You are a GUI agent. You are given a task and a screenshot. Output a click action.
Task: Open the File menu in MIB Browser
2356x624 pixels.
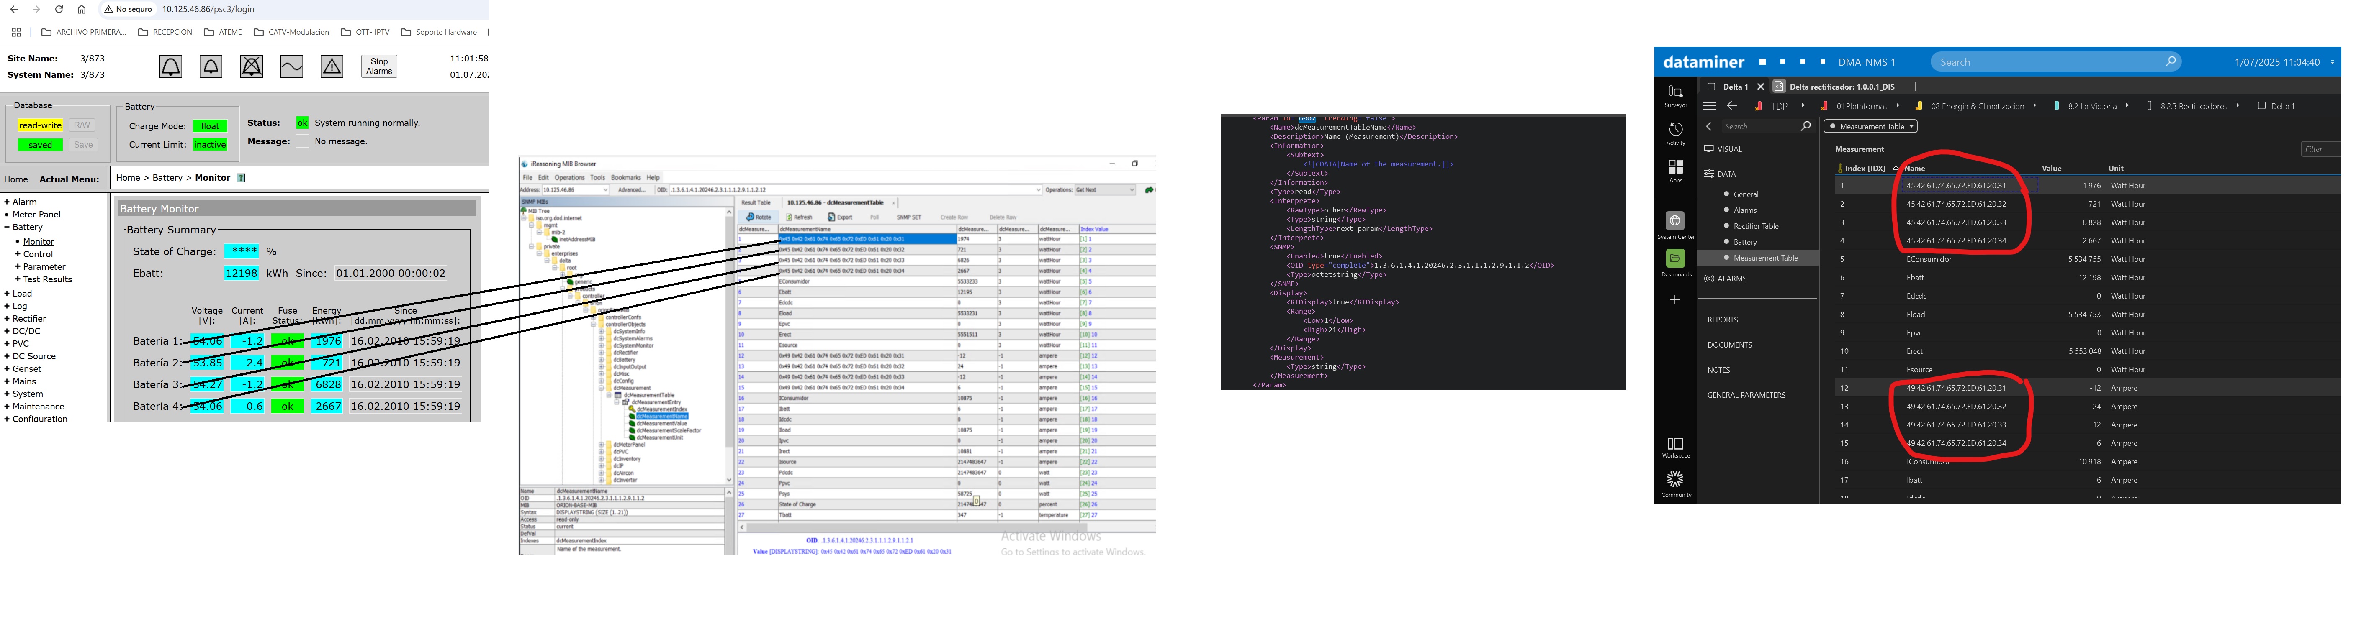(x=528, y=177)
